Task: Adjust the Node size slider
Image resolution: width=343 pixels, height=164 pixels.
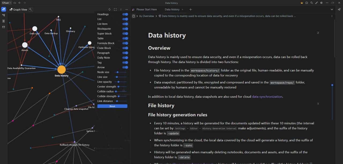Action: 118,72
